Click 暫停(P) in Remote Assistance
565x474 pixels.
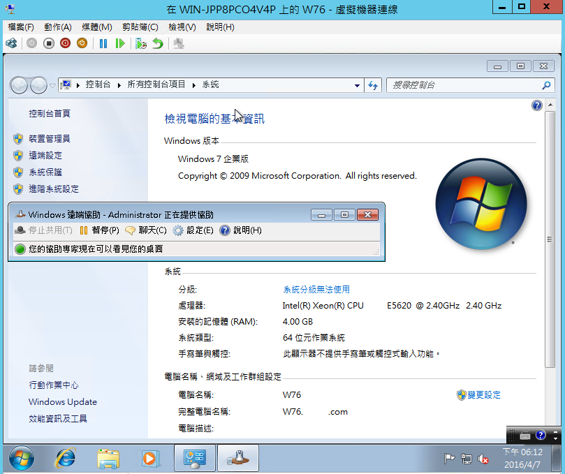(100, 230)
